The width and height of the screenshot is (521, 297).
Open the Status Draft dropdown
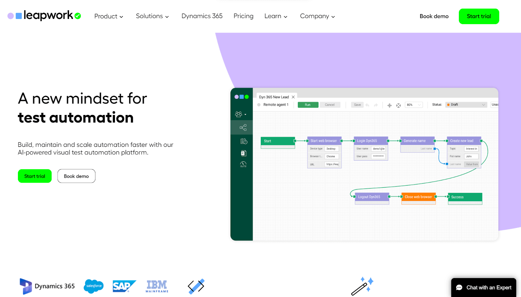click(x=466, y=105)
